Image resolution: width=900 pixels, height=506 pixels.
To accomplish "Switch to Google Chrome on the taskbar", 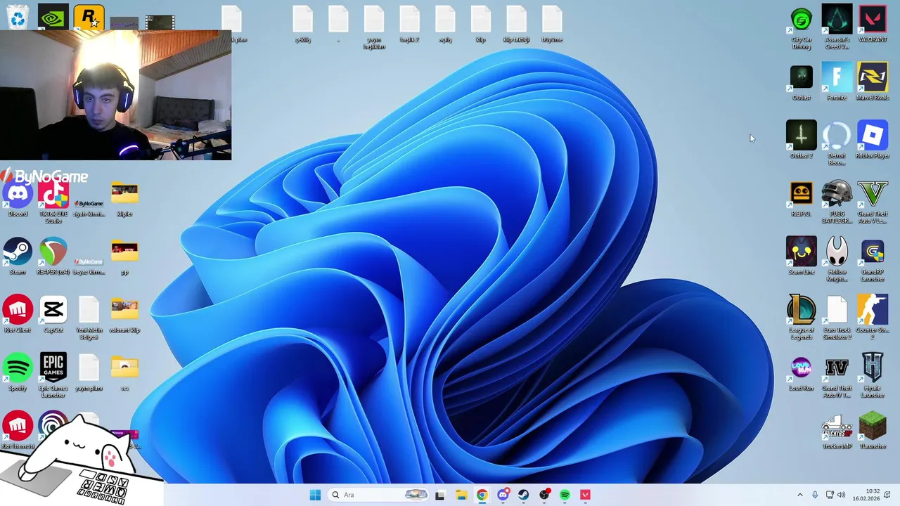I will click(x=482, y=495).
